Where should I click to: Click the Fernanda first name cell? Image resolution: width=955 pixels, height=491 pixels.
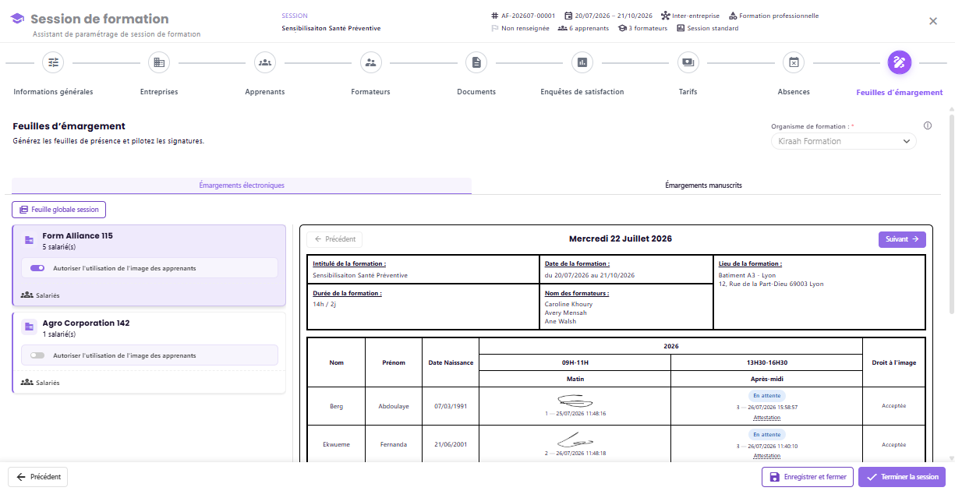click(x=394, y=444)
